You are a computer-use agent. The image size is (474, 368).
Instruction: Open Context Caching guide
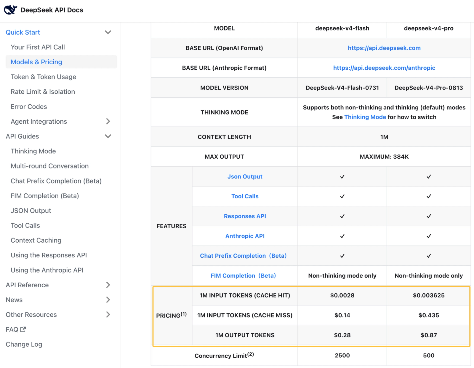pos(36,240)
